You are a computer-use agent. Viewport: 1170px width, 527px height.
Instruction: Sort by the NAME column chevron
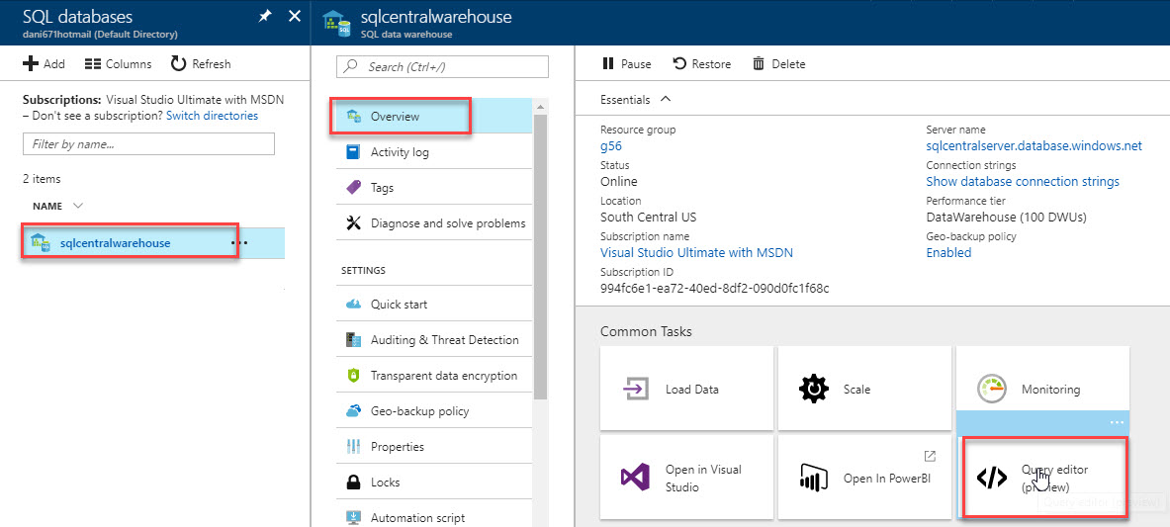78,206
